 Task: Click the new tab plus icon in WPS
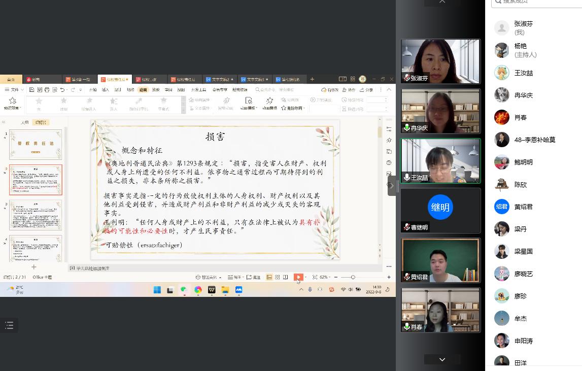312,79
